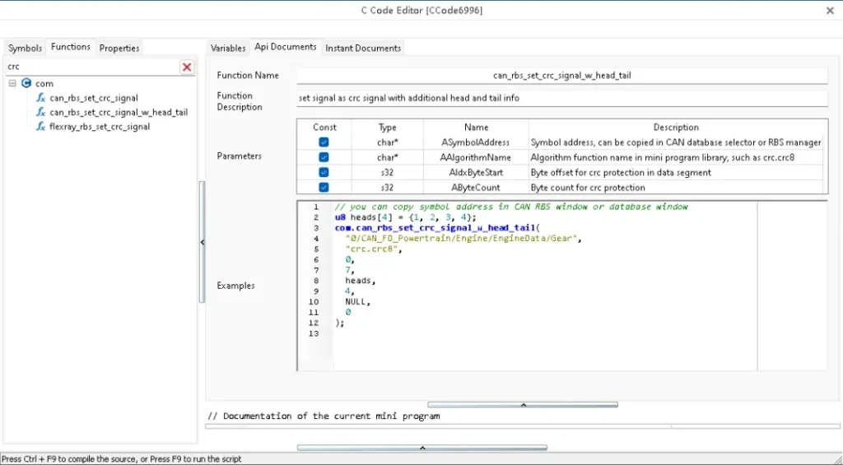
Task: Toggle Const checkbox for AAlgorithmName parameter
Action: point(324,157)
